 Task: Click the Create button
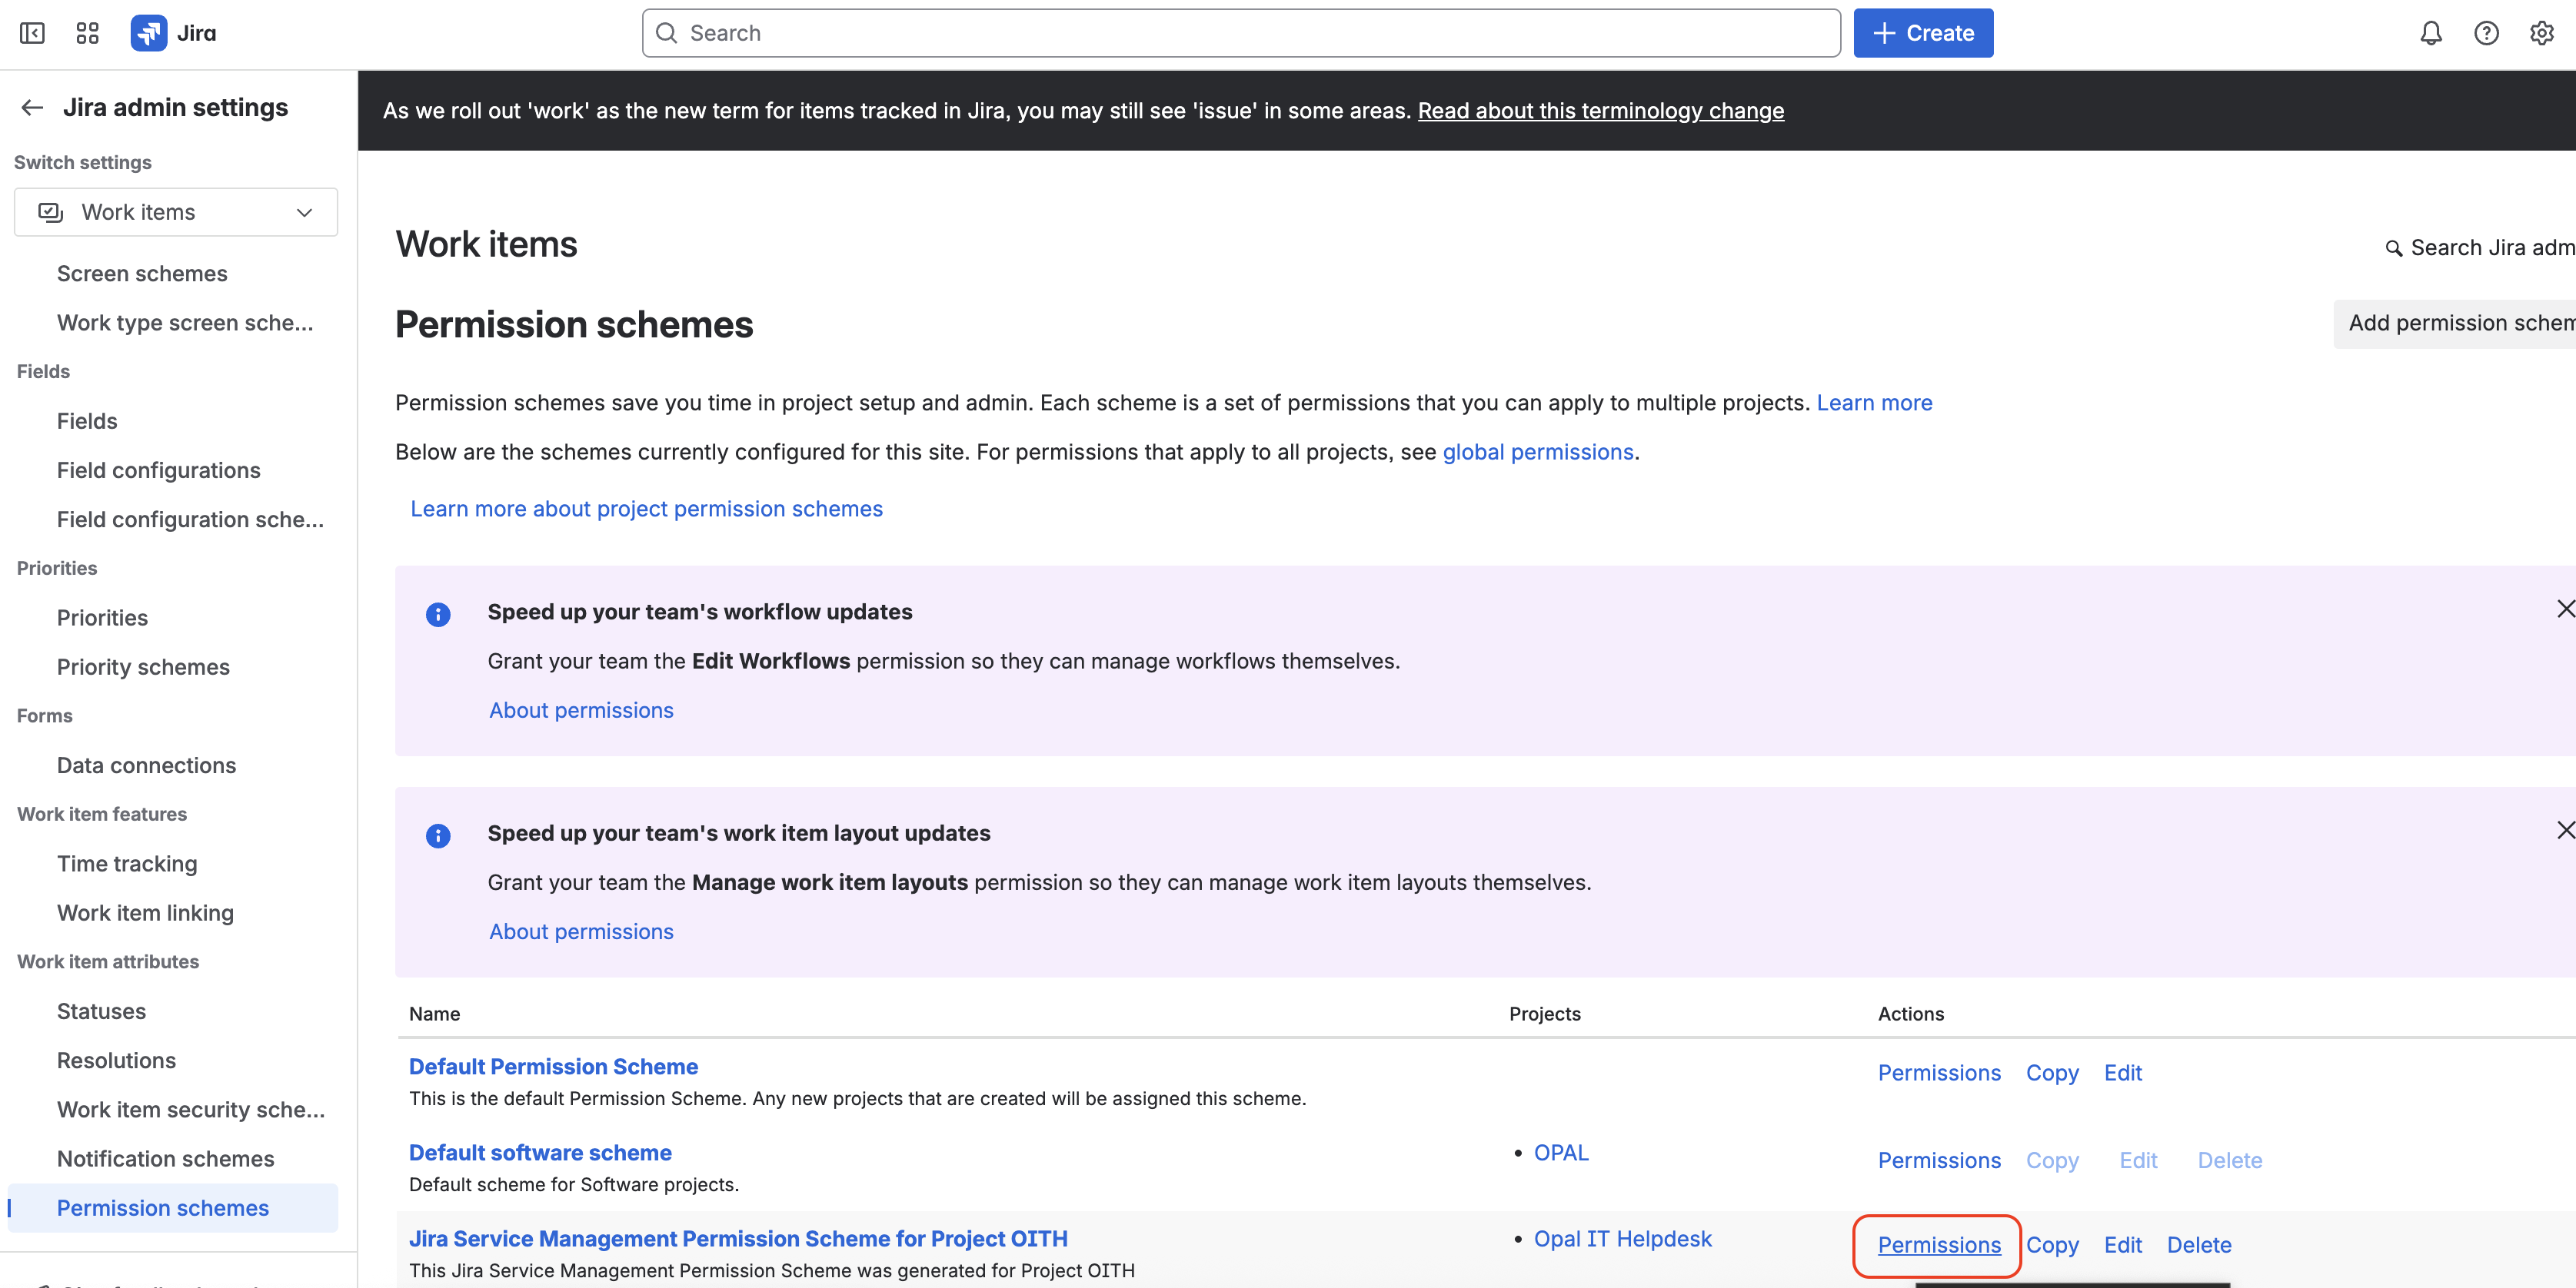1922,33
